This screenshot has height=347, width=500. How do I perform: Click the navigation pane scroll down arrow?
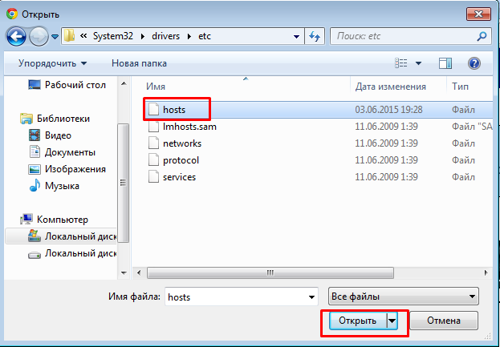pyautogui.click(x=124, y=272)
